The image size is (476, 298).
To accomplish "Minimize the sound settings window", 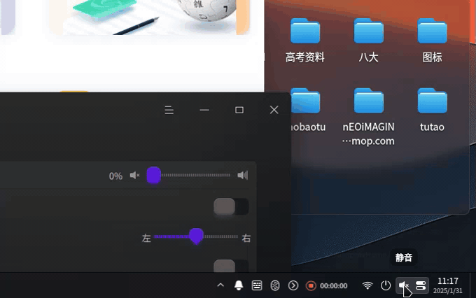I will coord(204,110).
